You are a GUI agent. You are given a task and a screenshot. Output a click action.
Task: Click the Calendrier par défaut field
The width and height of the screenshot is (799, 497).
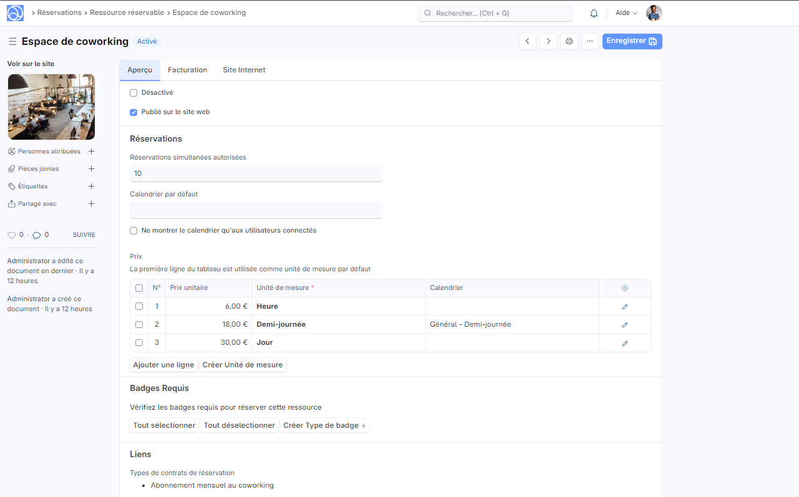(x=256, y=210)
